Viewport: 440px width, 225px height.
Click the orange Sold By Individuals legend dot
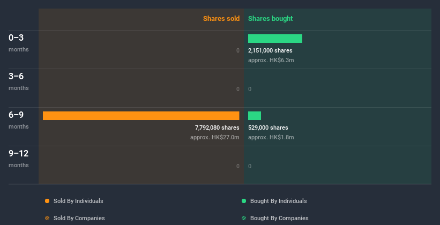coord(47,201)
